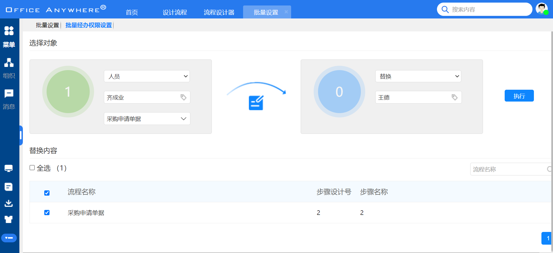The image size is (553, 253).
Task: Click the 王德 person input field
Action: [418, 97]
